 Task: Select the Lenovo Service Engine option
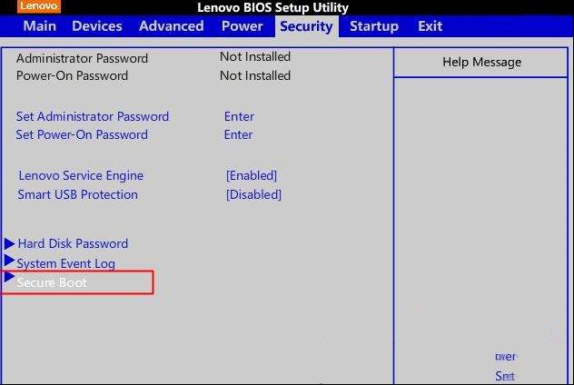[x=81, y=175]
